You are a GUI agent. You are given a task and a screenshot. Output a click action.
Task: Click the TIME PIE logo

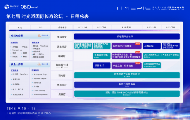pyautogui.click(x=11, y=7)
